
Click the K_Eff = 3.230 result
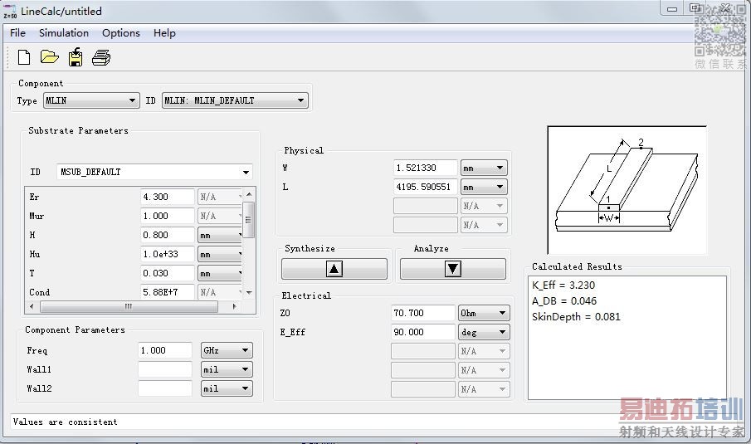563,285
